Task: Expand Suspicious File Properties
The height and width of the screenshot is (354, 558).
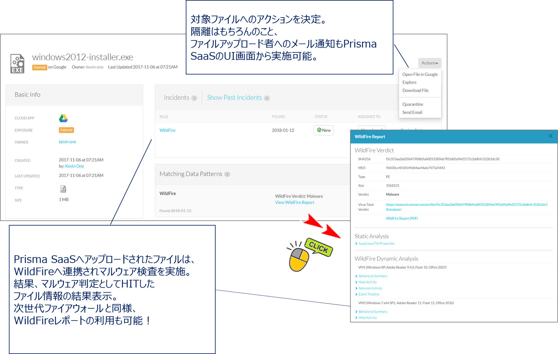Action: 376,244
